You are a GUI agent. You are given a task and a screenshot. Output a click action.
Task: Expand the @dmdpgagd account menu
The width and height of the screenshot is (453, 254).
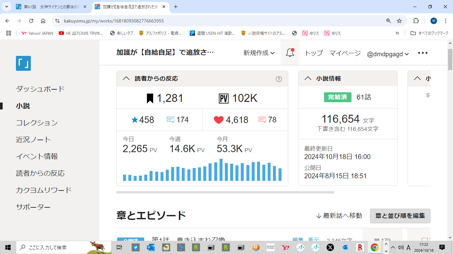pos(388,54)
